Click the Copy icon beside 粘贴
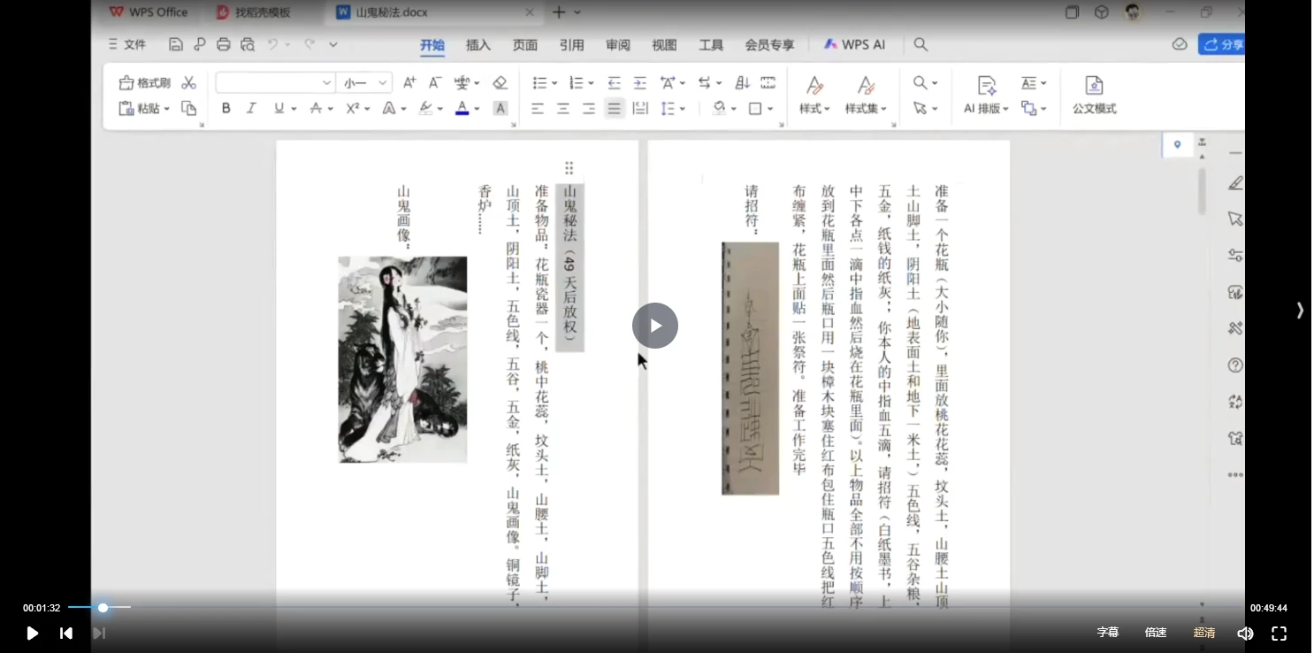1314x653 pixels. [188, 108]
